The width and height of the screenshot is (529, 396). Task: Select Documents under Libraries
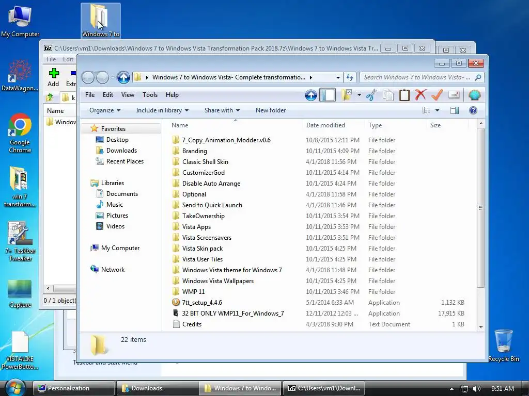[122, 194]
